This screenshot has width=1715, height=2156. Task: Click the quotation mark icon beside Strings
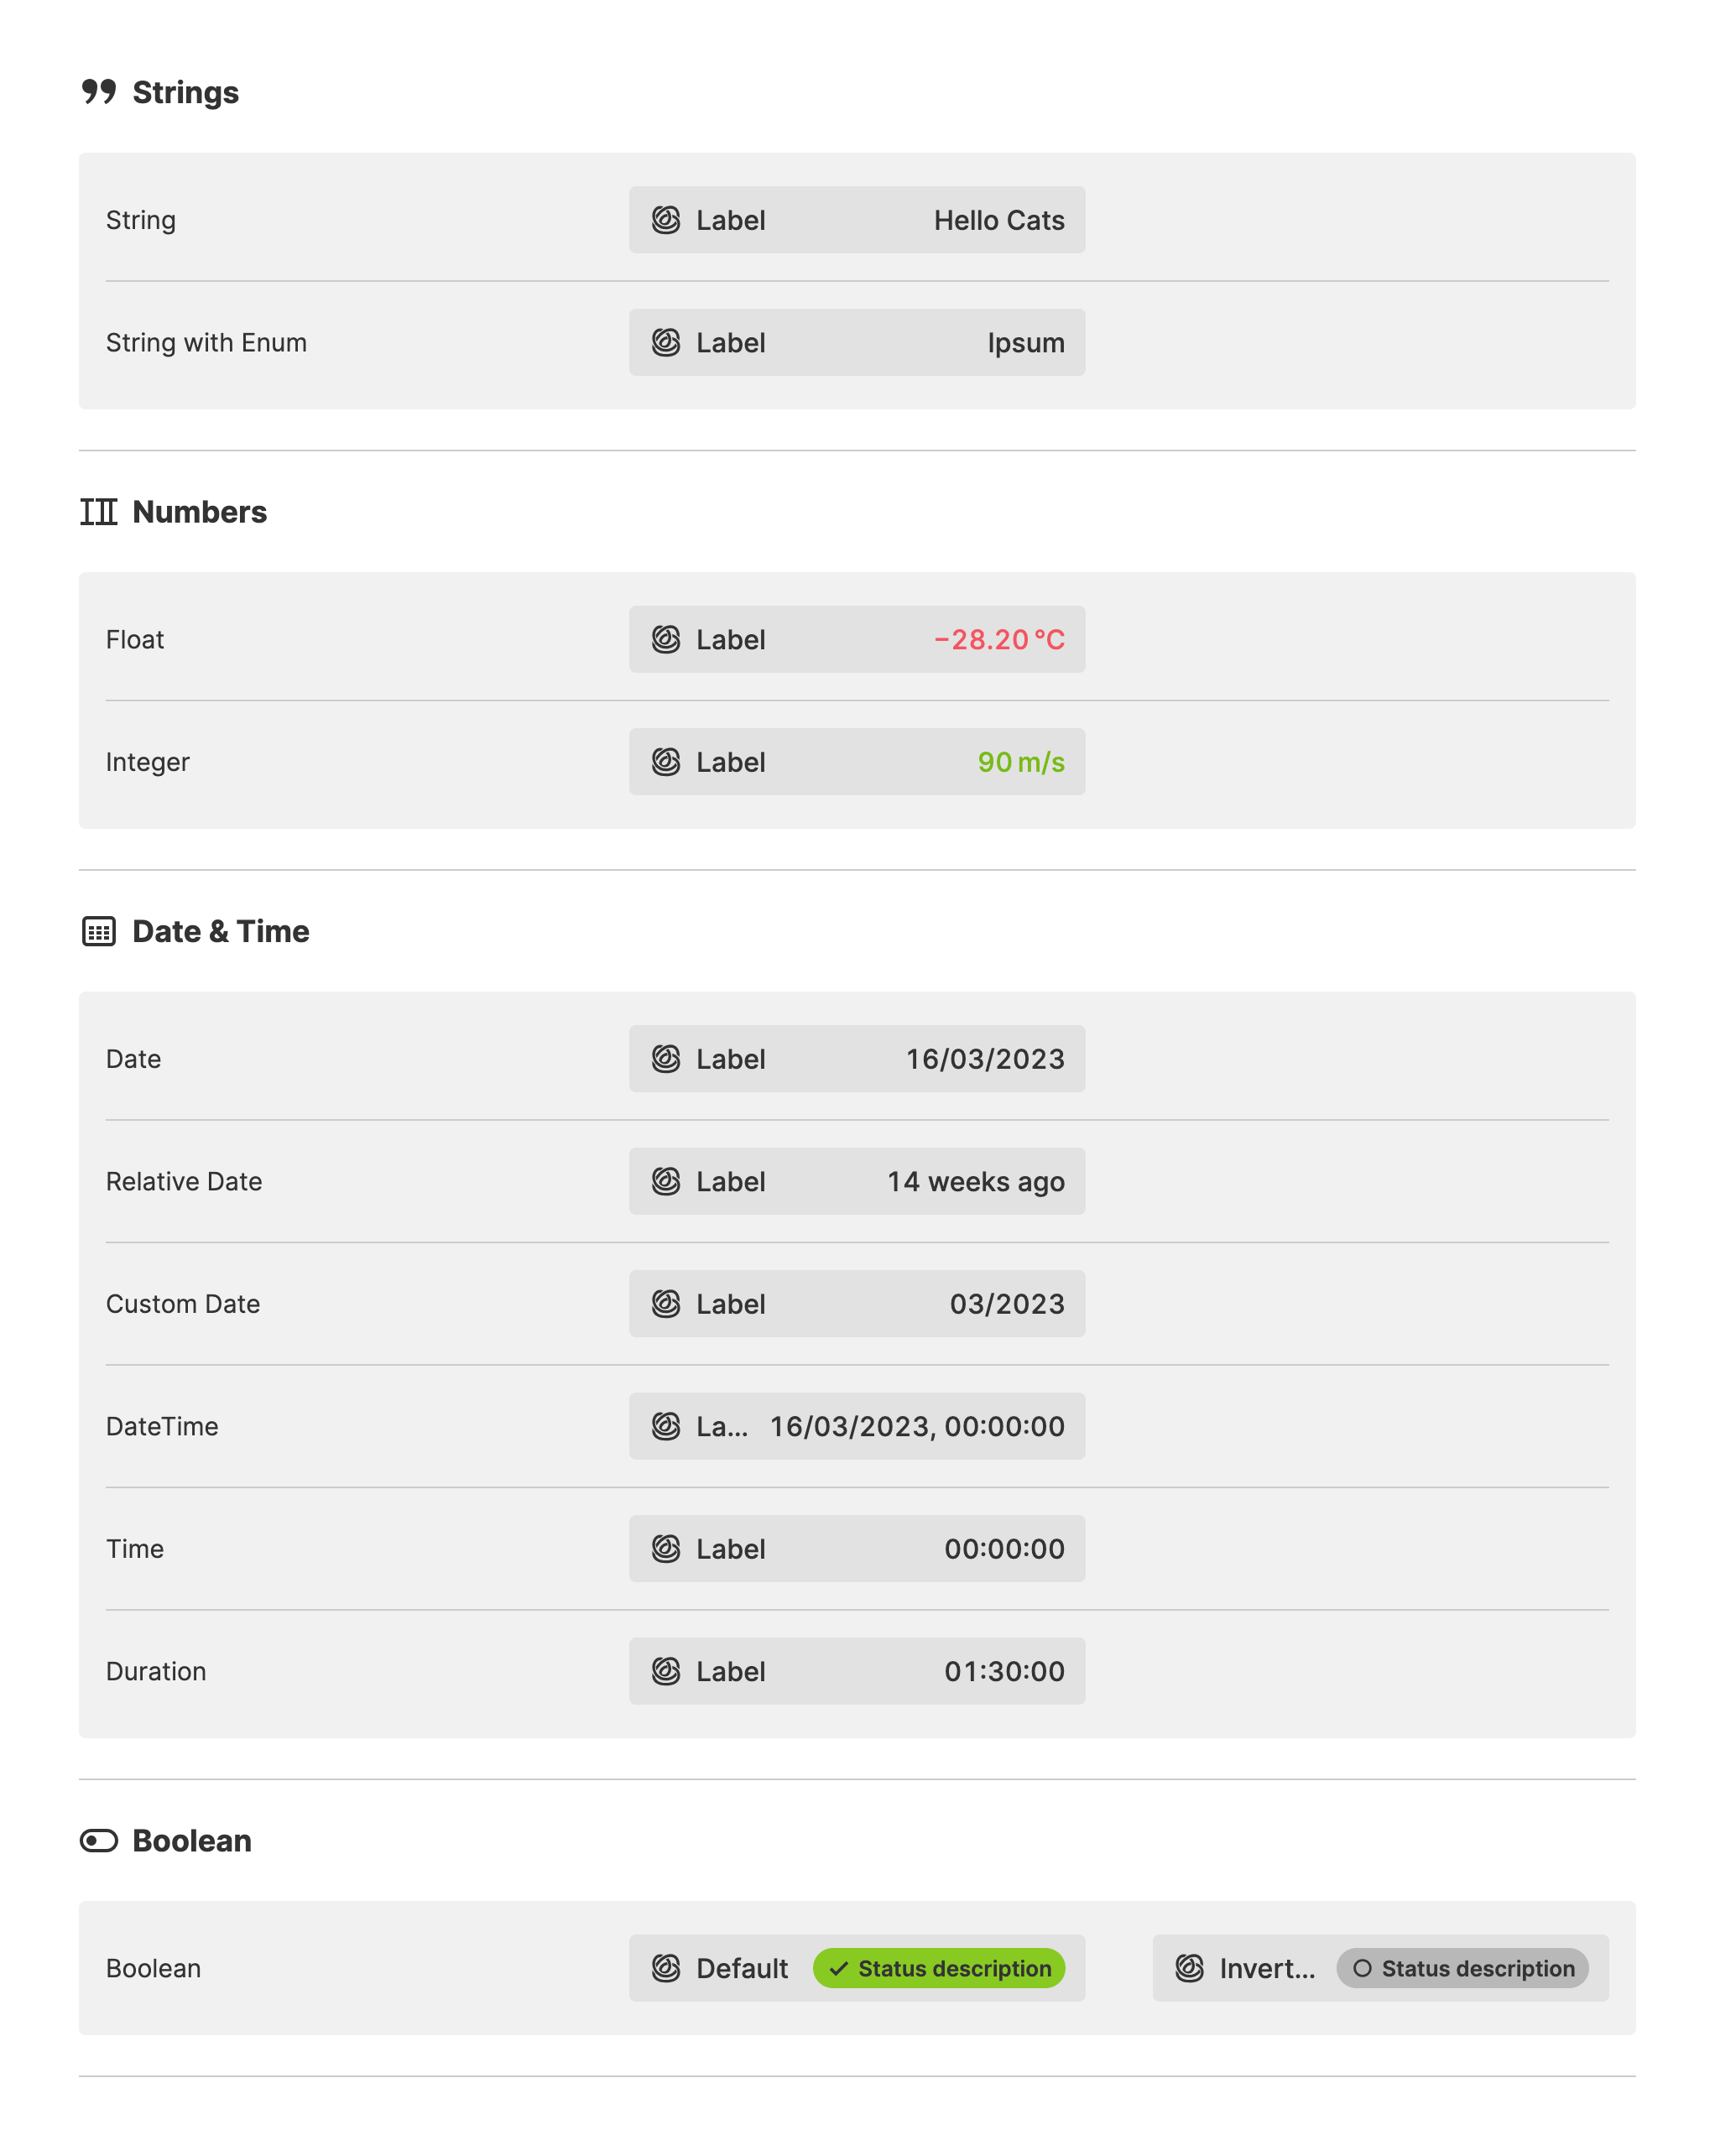pyautogui.click(x=99, y=92)
